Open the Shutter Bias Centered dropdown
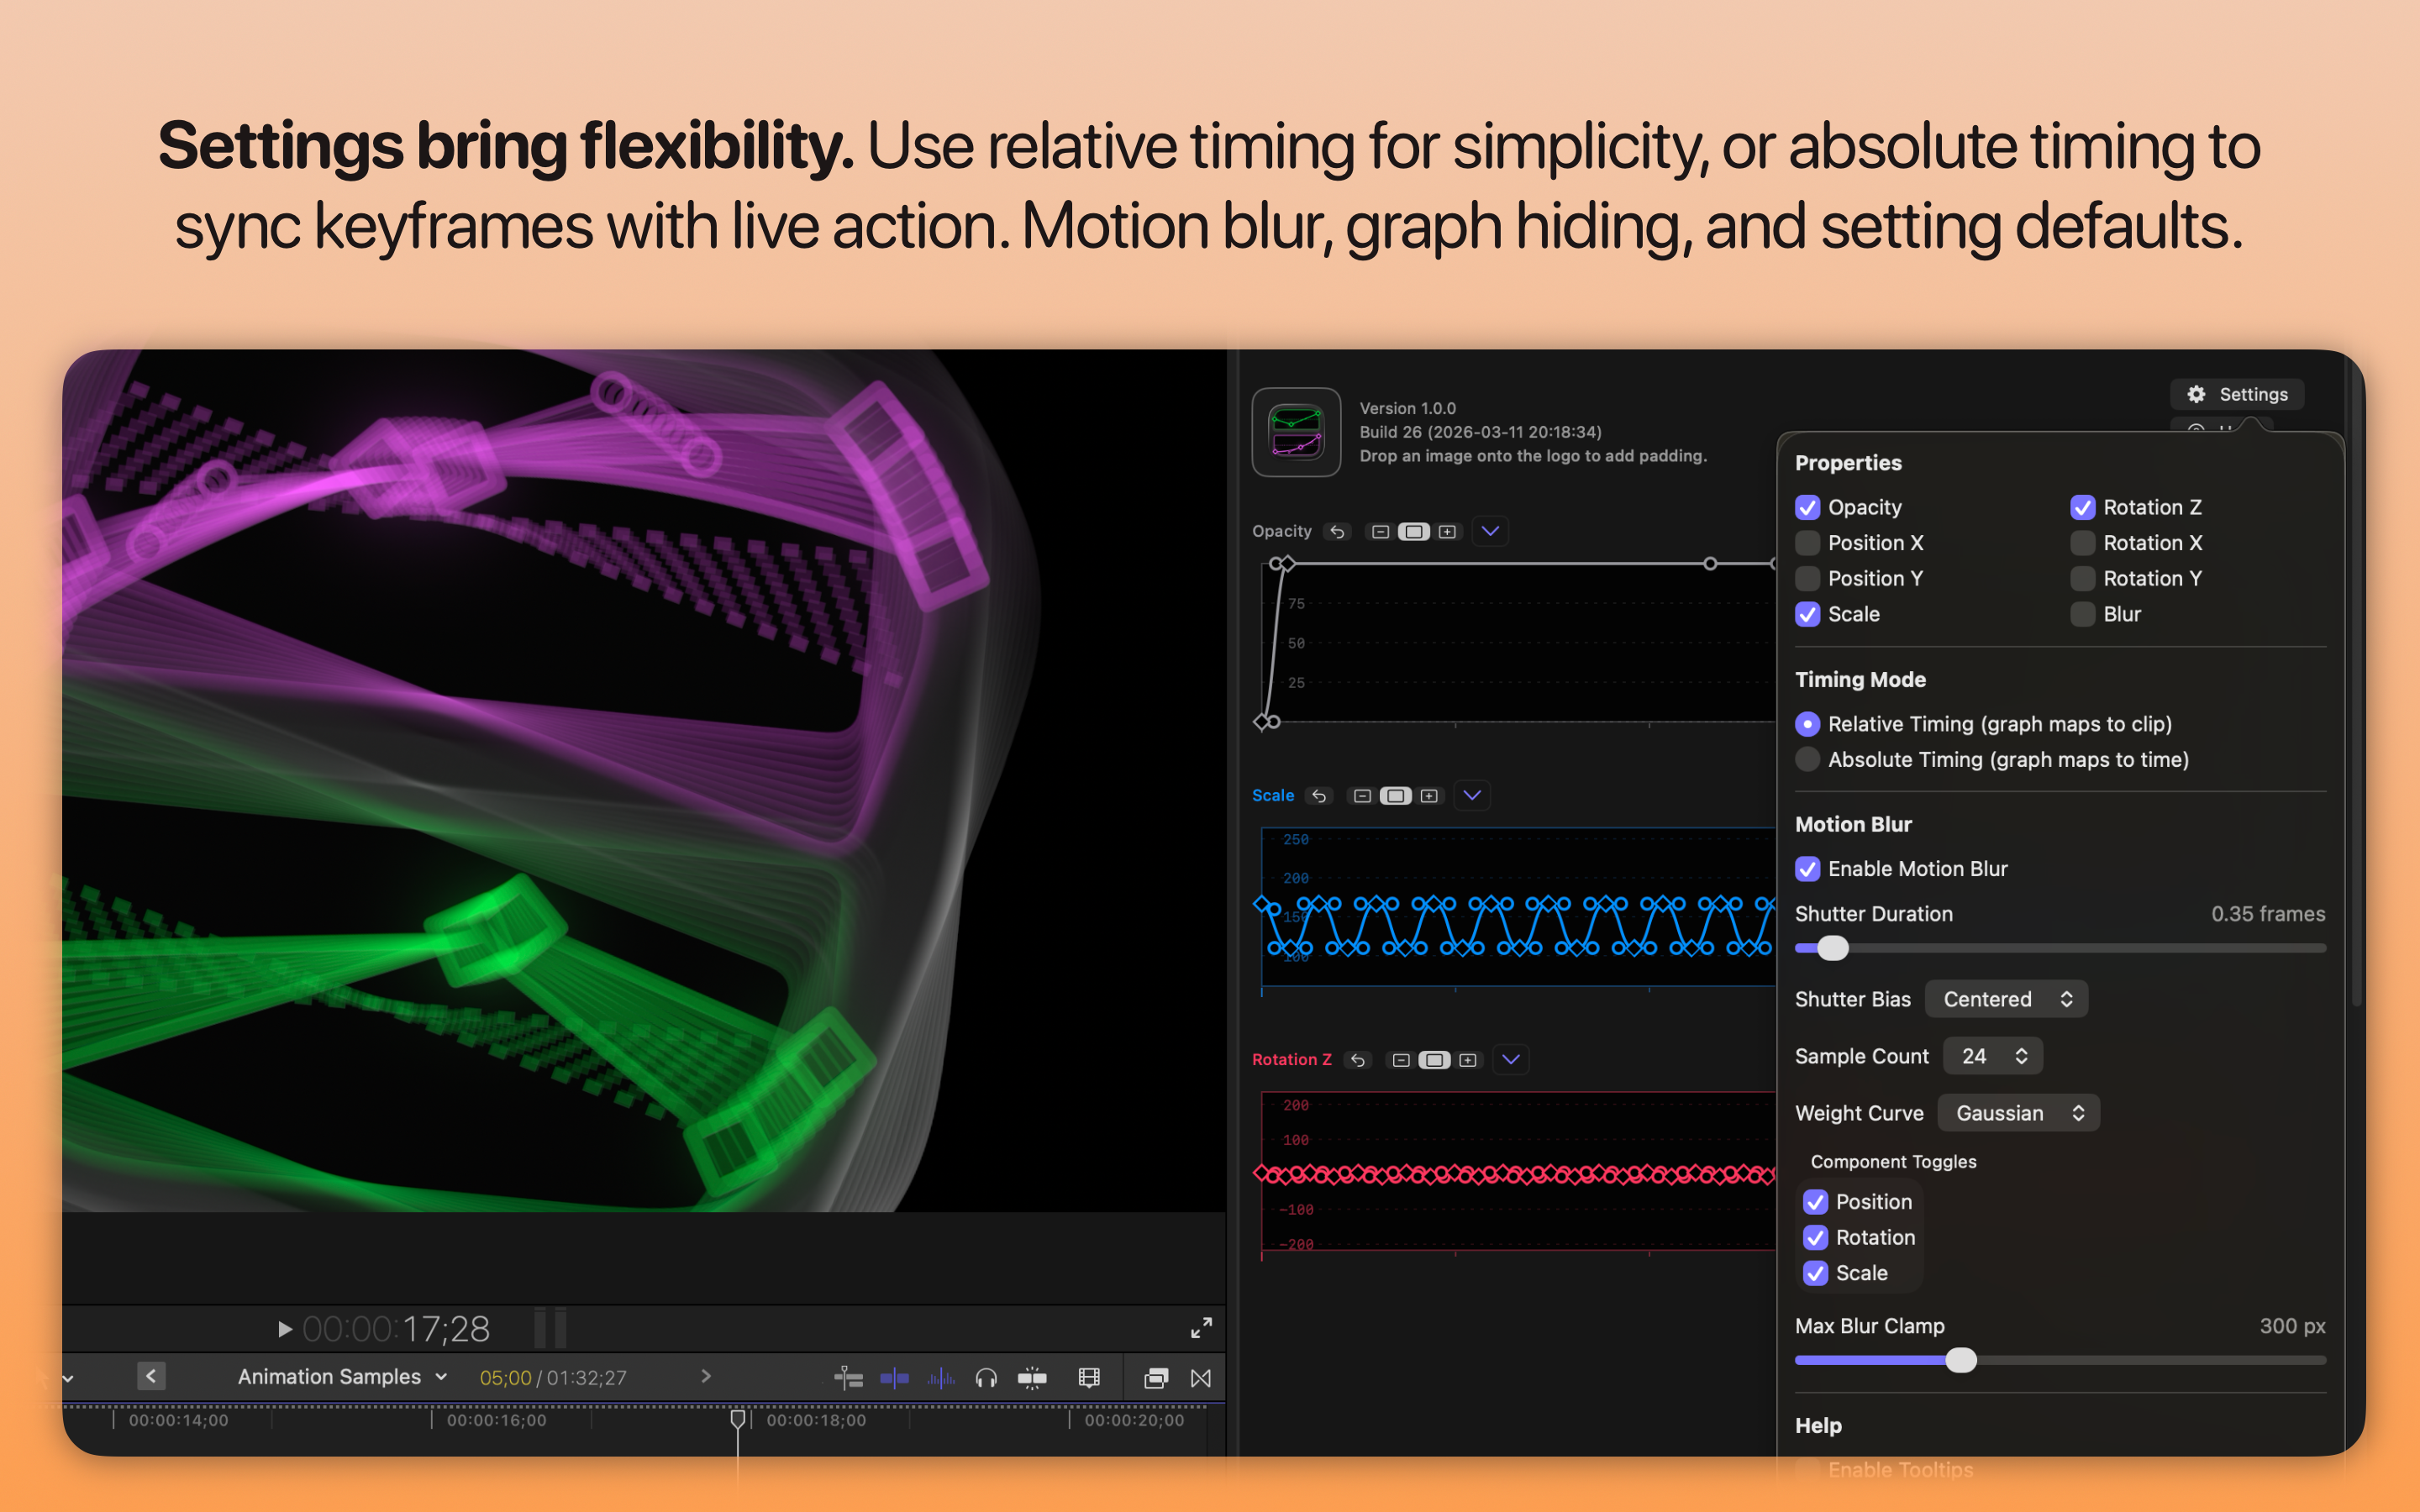 click(2005, 999)
